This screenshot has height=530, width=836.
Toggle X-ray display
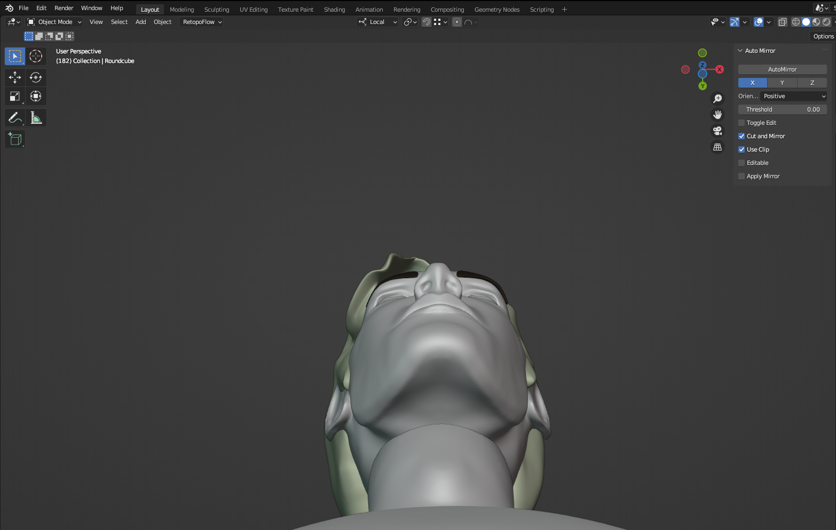coord(783,22)
